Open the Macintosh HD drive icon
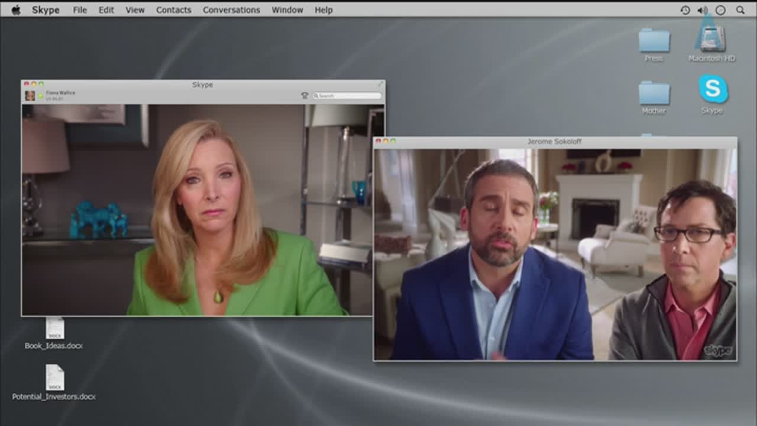The height and width of the screenshot is (426, 757). coord(711,39)
